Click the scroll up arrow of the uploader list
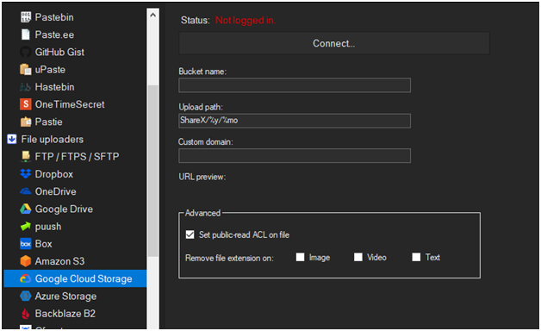Image resolution: width=541 pixels, height=331 pixels. point(153,15)
